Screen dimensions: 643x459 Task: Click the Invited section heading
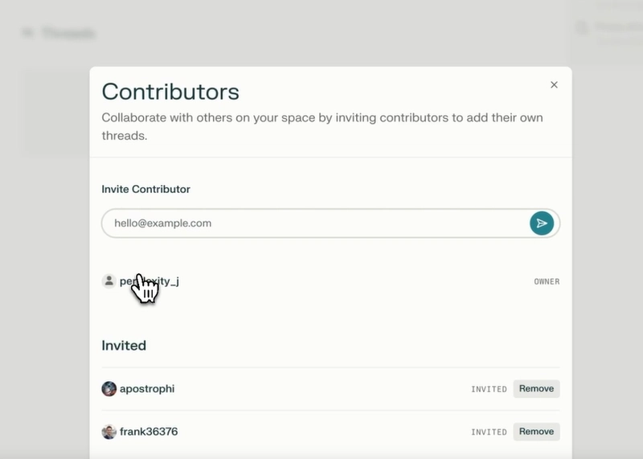click(124, 346)
